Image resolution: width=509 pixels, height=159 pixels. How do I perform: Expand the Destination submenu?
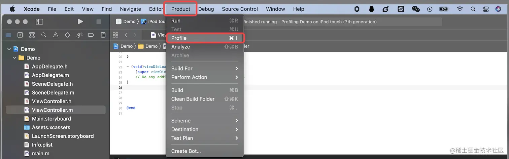coord(205,129)
